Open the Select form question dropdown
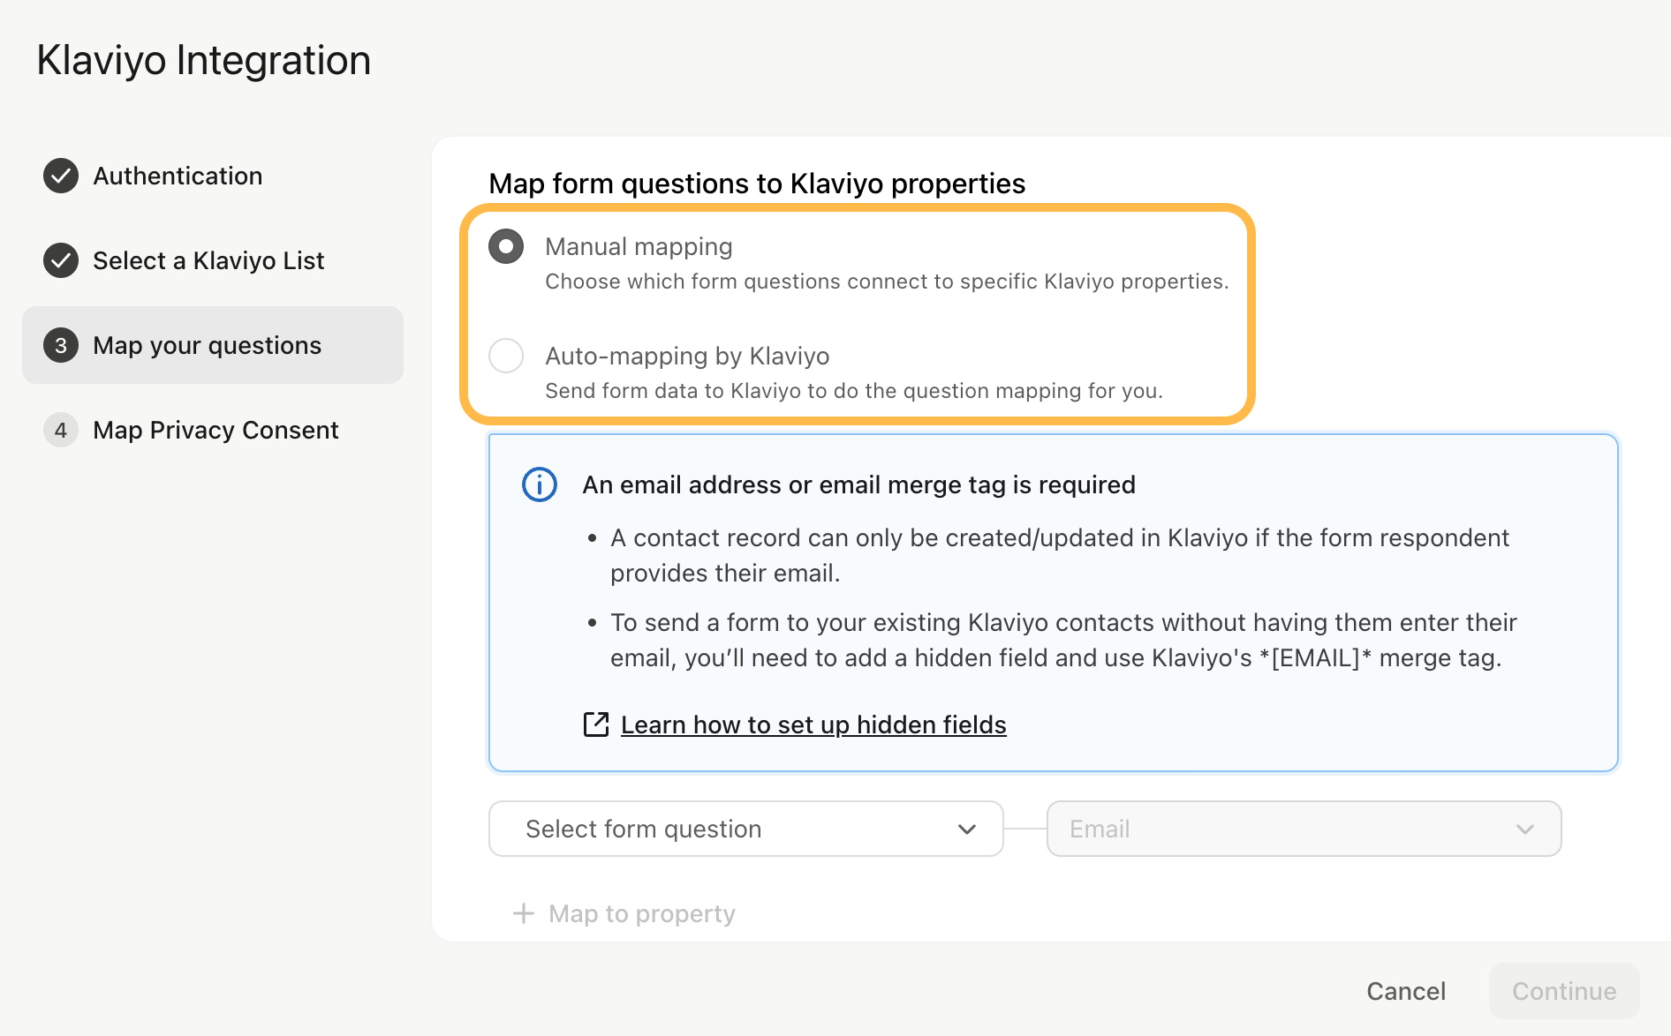The image size is (1671, 1036). point(746,829)
